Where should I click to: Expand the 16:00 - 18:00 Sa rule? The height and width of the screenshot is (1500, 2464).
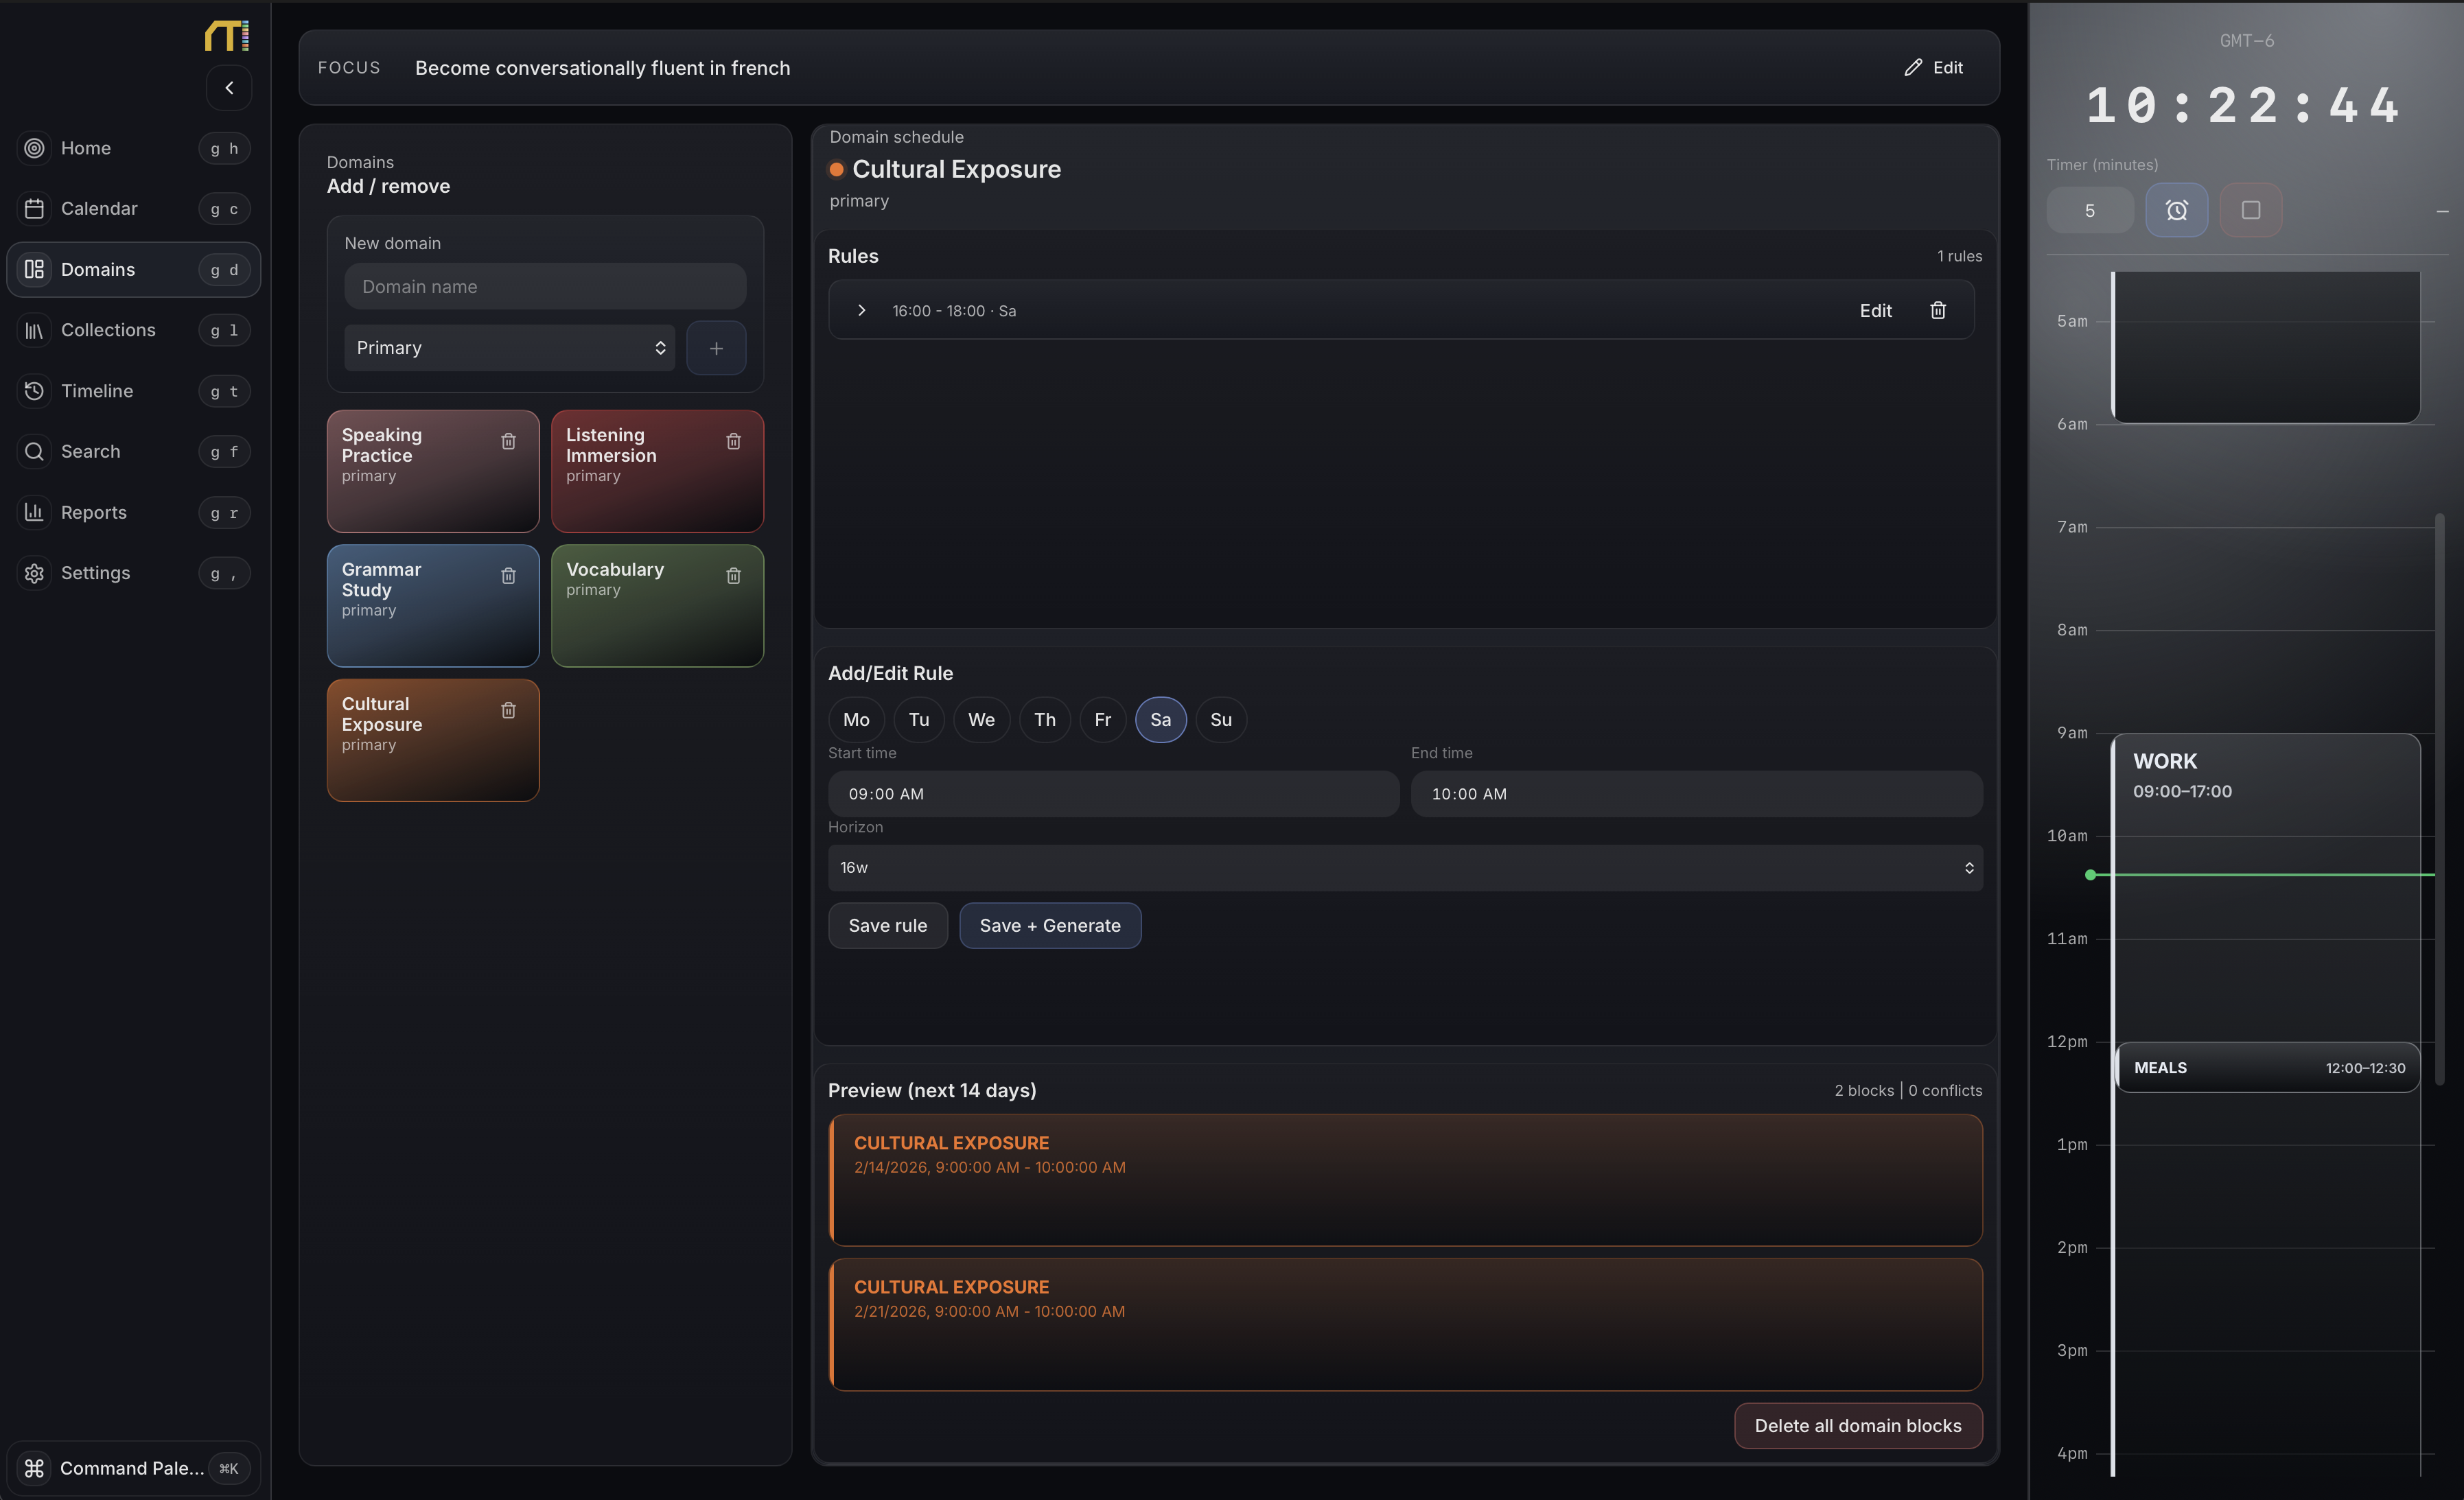[x=862, y=310]
